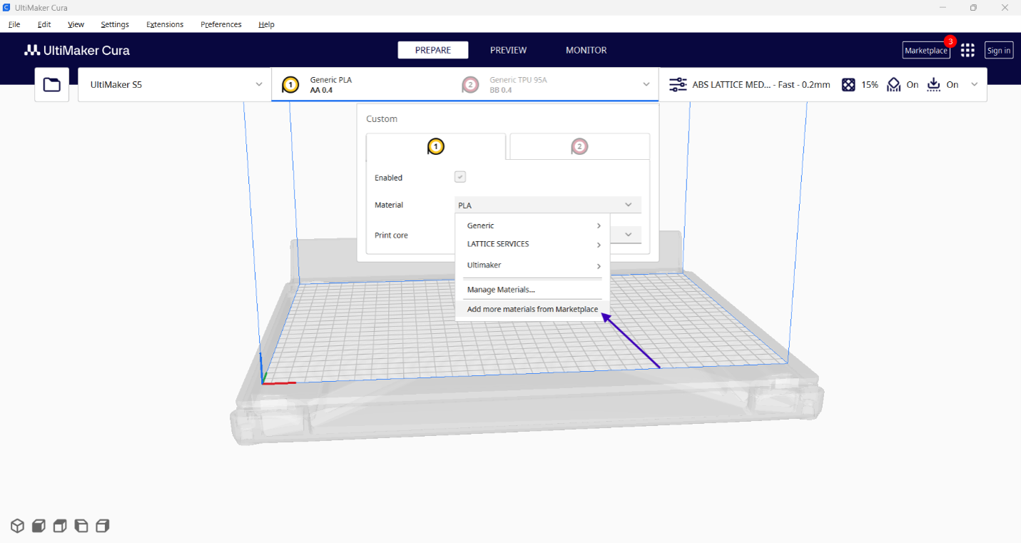Open the Print core dropdown arrow

(629, 234)
